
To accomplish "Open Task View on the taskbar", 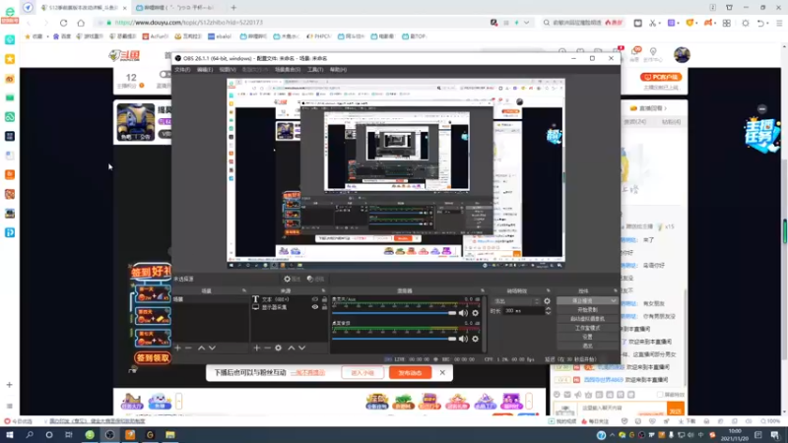I will pyautogui.click(x=69, y=435).
